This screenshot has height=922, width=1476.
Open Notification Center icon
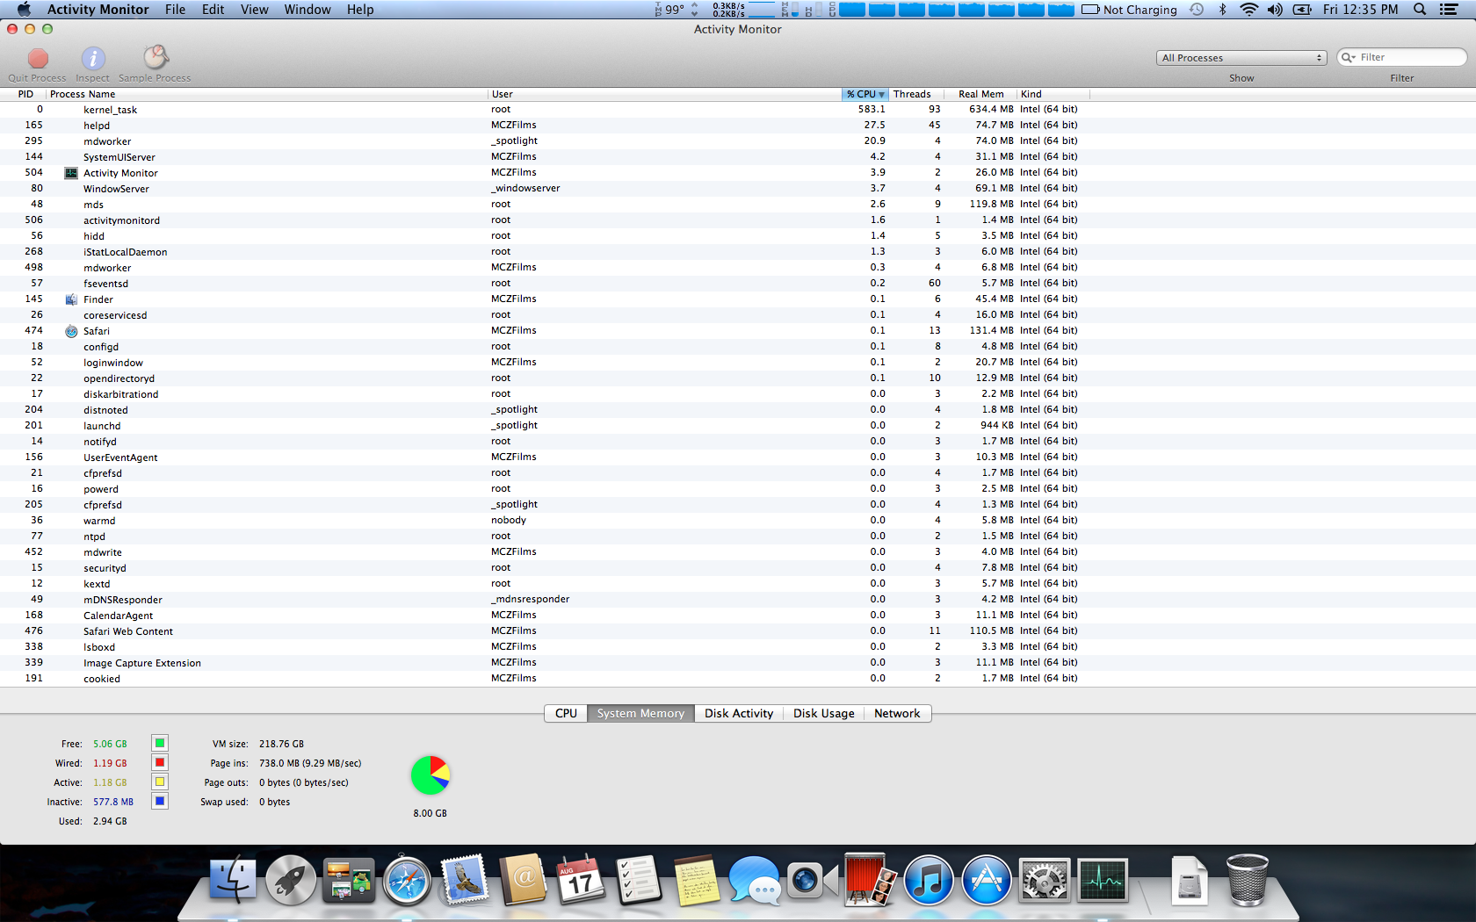[1449, 10]
